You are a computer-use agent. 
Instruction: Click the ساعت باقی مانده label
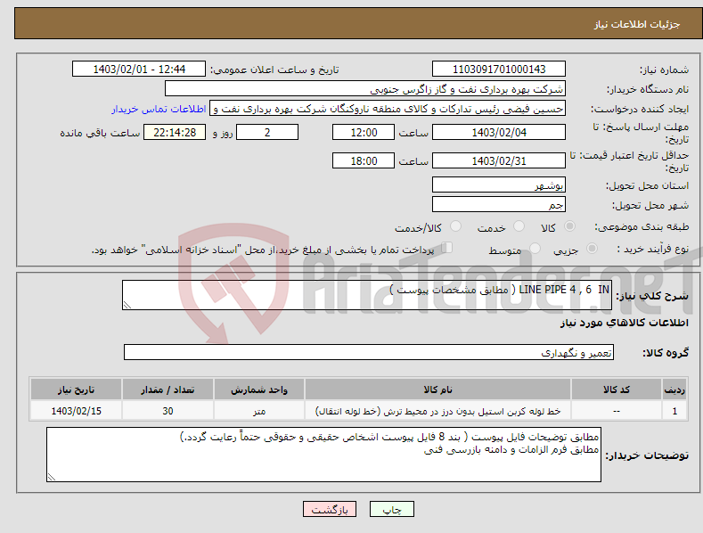click(100, 134)
